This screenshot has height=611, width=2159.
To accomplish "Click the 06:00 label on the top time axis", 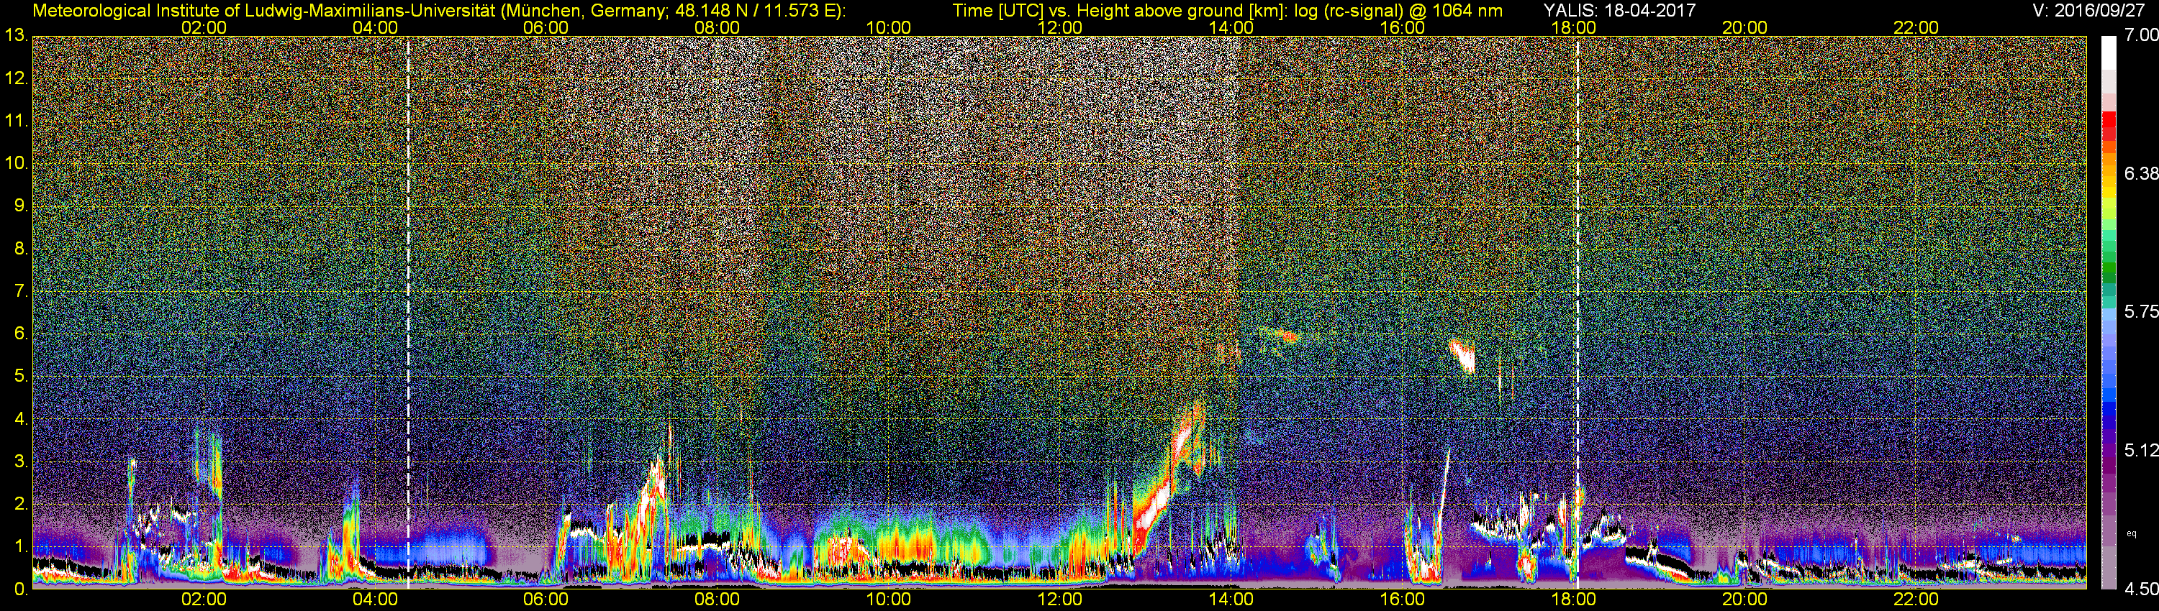I will (546, 27).
